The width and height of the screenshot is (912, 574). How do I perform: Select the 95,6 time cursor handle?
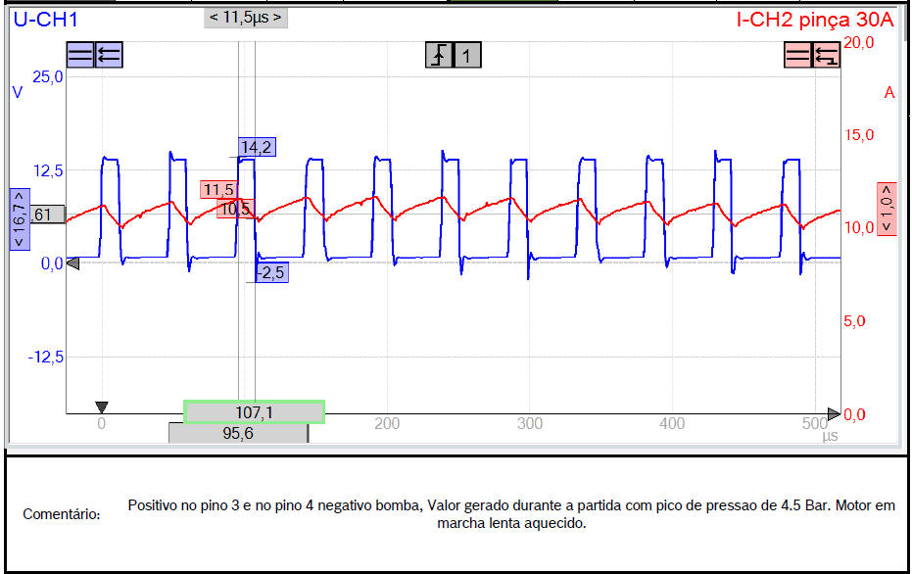(x=238, y=433)
